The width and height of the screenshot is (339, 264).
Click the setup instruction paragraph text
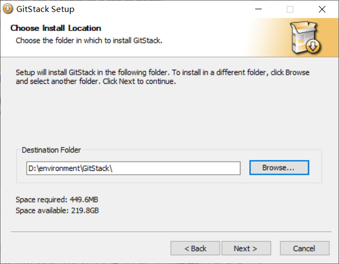pos(163,77)
